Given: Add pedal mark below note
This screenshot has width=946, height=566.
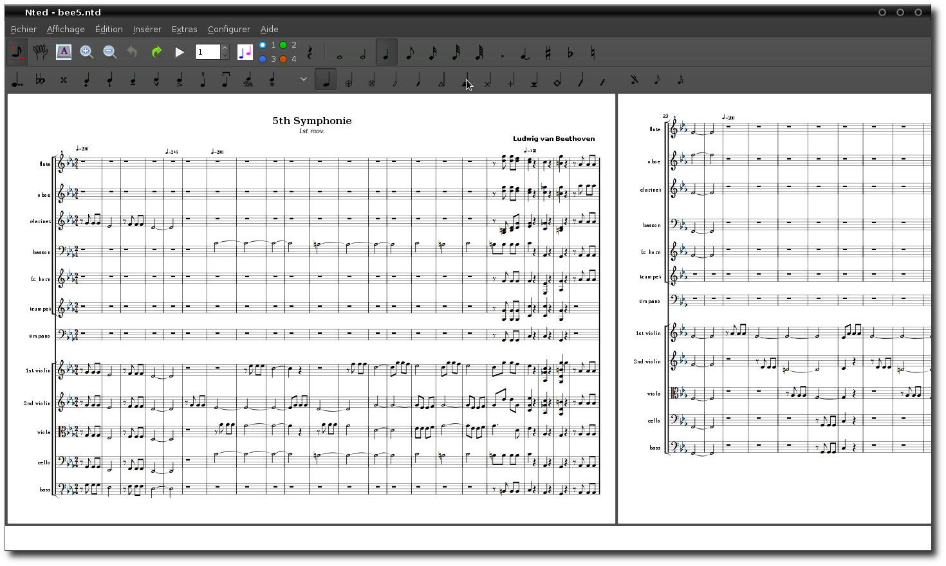Looking at the screenshot, I should (272, 80).
